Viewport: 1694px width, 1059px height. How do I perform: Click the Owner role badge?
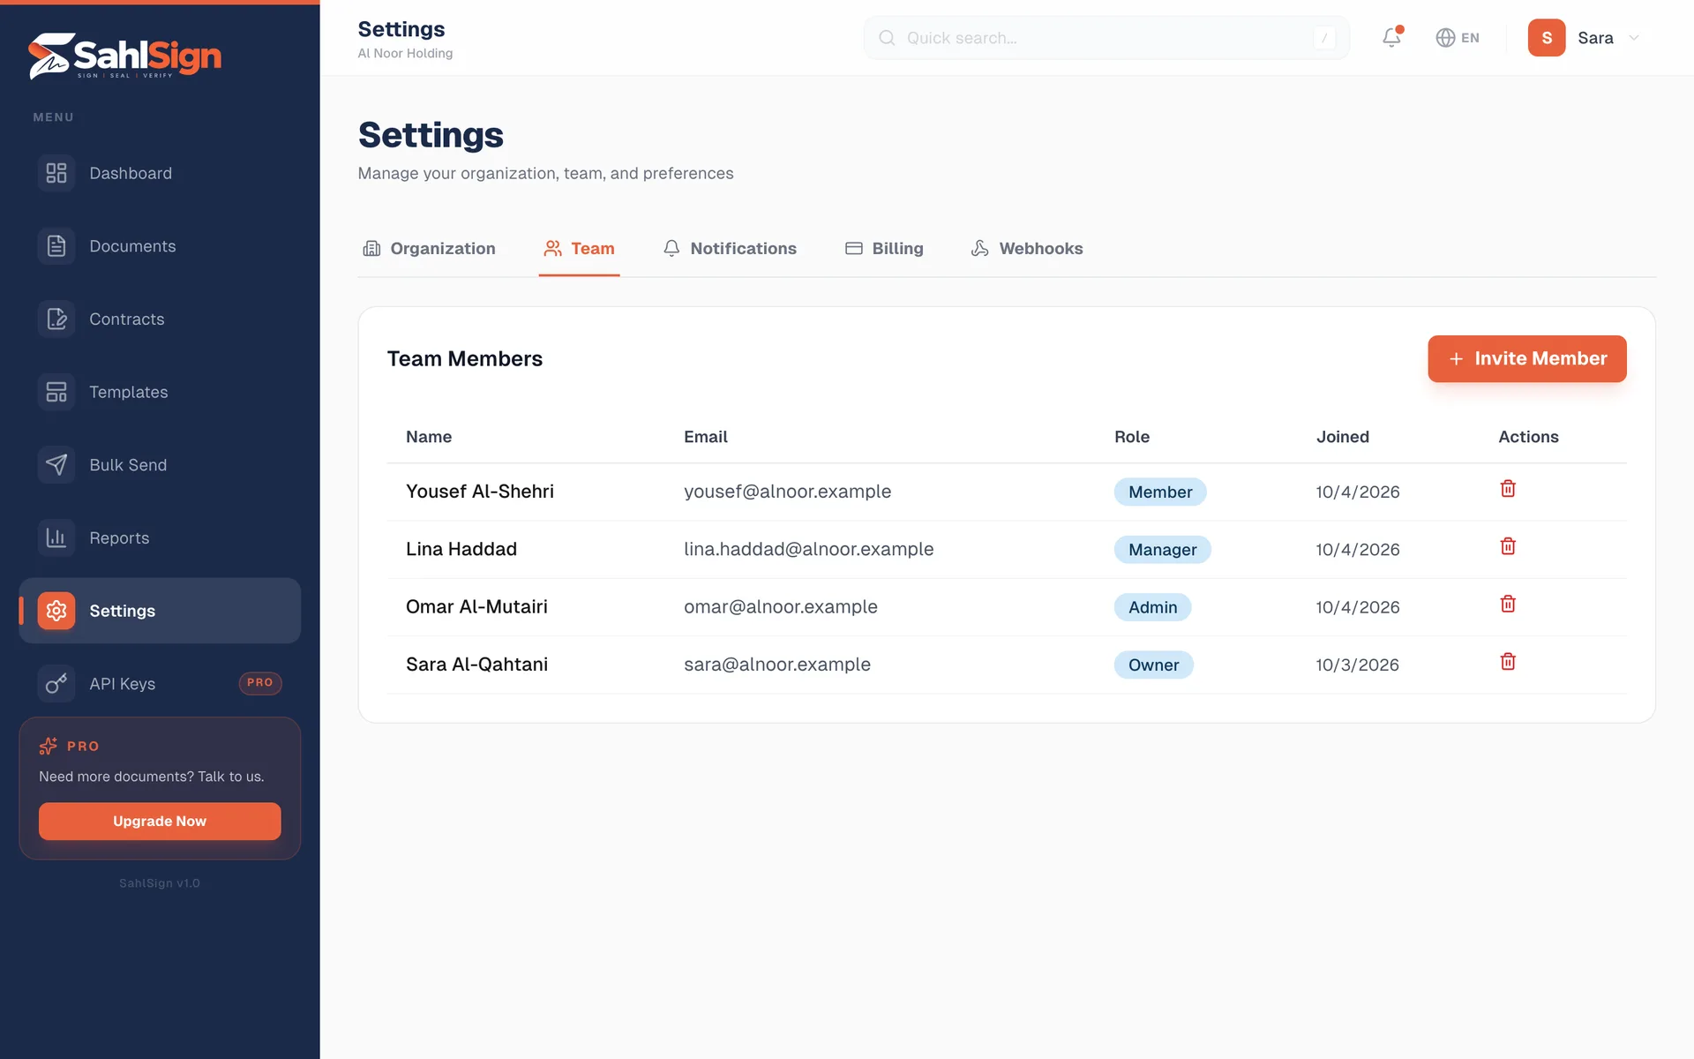pos(1154,665)
